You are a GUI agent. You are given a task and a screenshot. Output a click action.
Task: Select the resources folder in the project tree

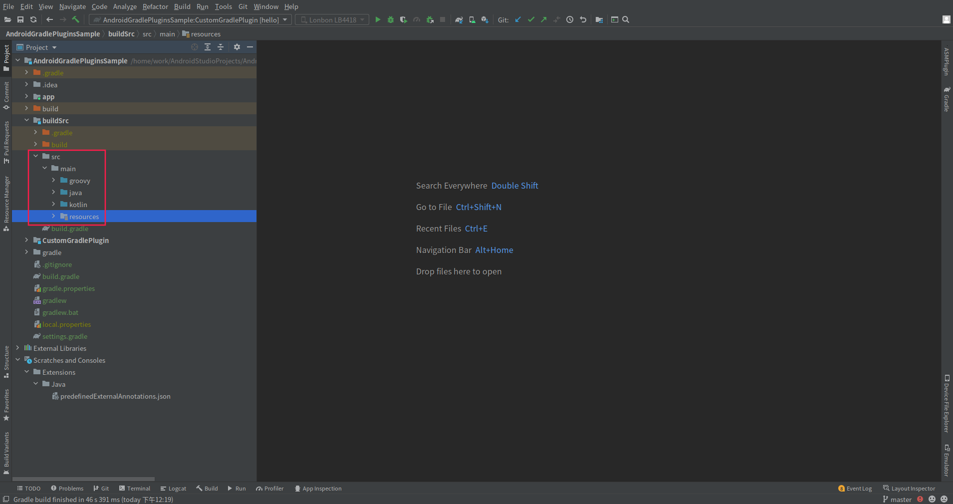pyautogui.click(x=83, y=216)
